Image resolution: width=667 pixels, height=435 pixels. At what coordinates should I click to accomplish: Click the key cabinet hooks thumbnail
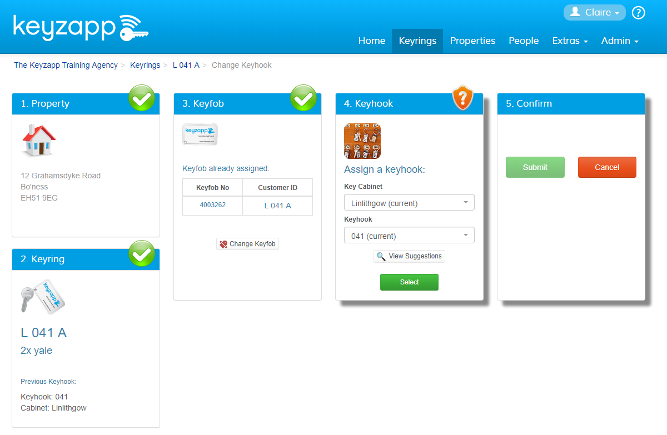click(x=362, y=141)
